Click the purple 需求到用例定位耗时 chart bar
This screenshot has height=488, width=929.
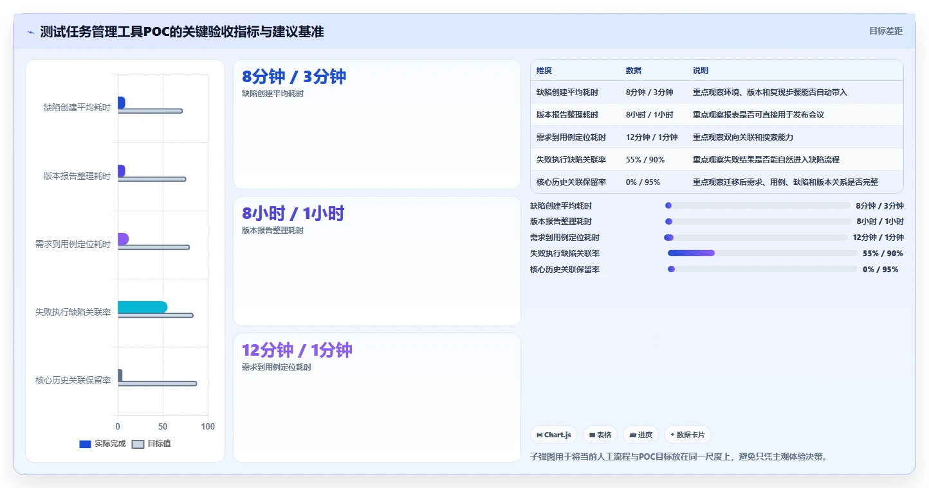[x=123, y=239]
